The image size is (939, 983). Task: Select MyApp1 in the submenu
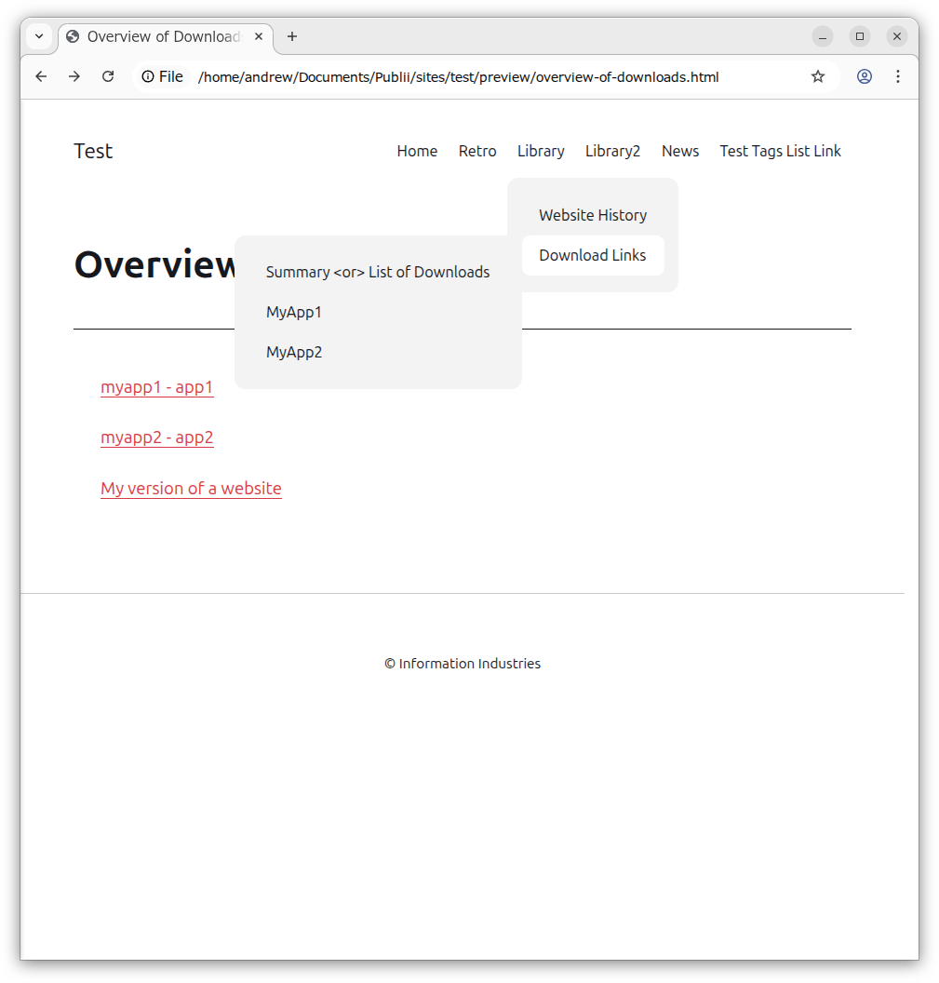[x=294, y=312]
